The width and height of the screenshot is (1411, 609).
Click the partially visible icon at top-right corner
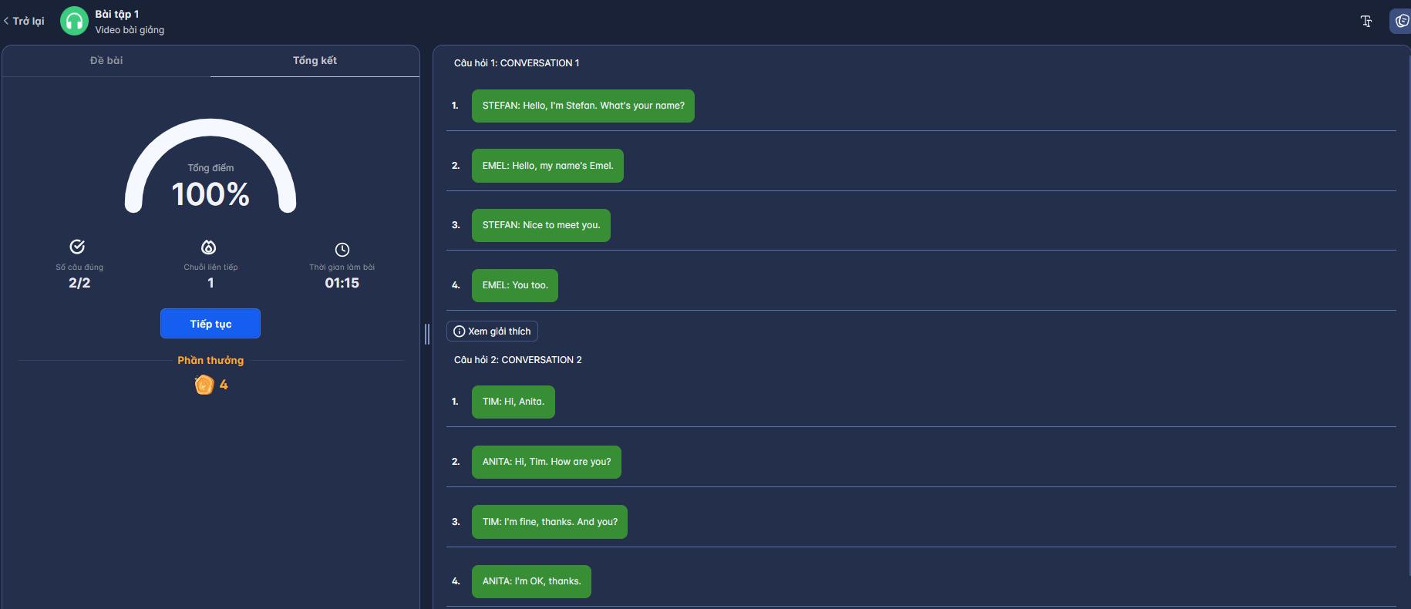click(x=1401, y=21)
